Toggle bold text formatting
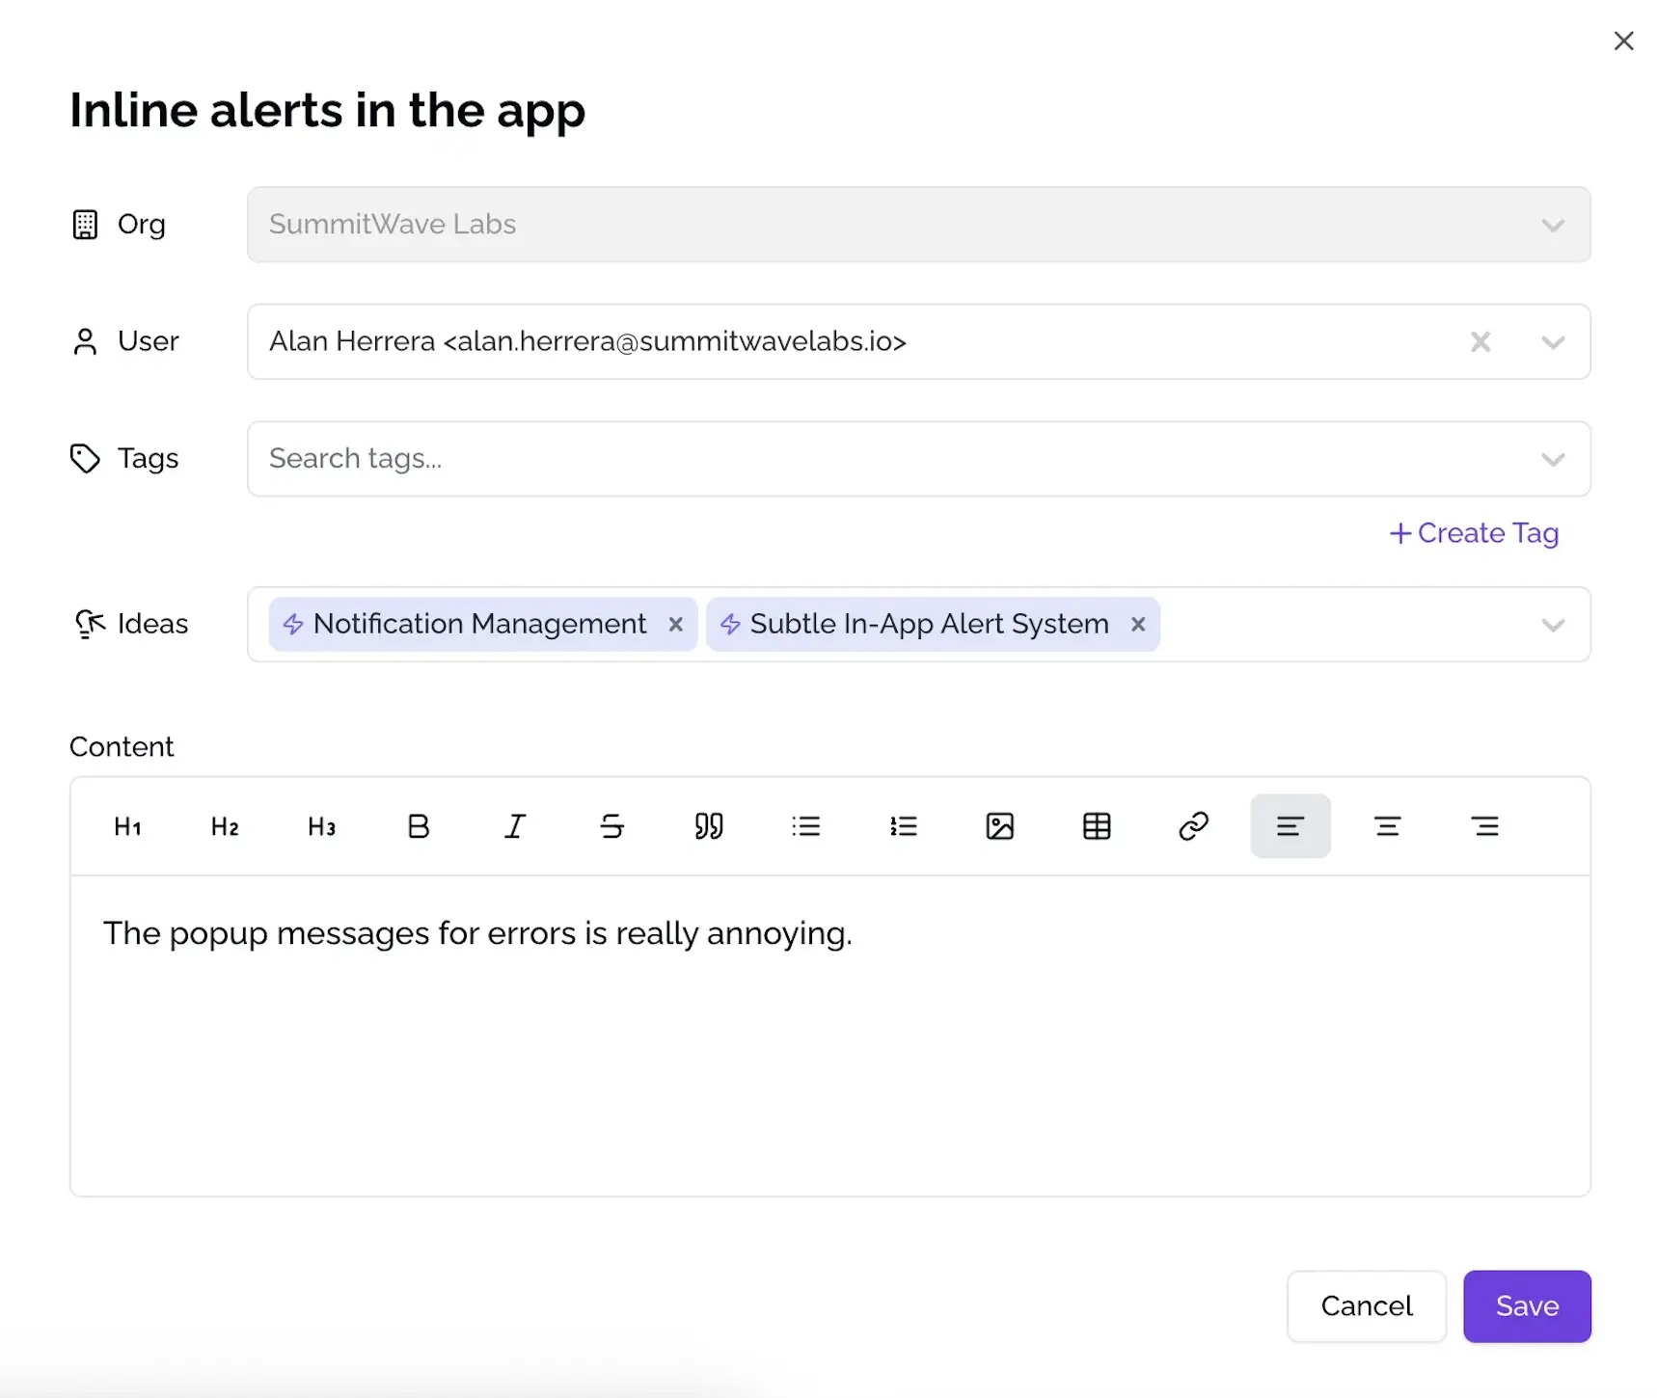The height and width of the screenshot is (1398, 1657). tap(418, 825)
